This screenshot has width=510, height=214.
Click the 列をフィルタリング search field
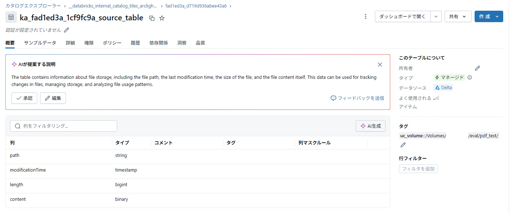[63, 126]
